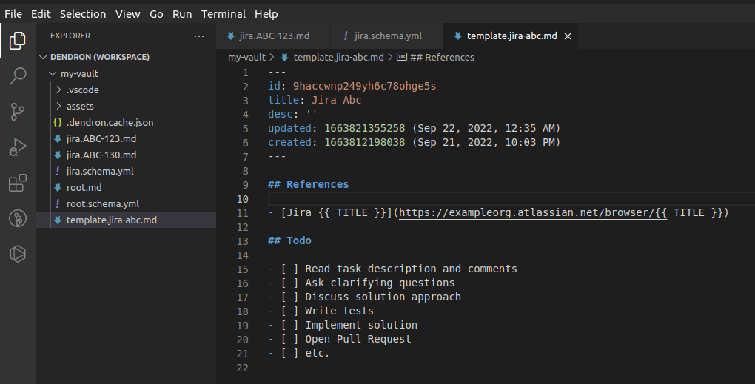Screen dimensions: 755x384
Task: Click checkbox on 'Write tests' todo line
Action: click(289, 311)
